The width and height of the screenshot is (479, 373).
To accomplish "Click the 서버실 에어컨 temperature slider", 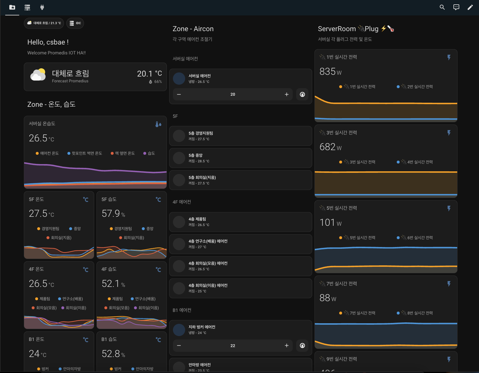I will (233, 94).
